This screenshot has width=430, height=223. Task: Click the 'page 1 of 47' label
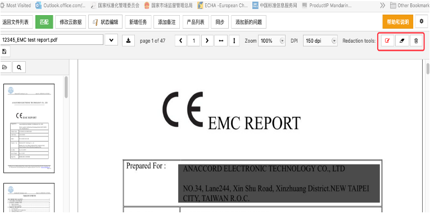152,41
